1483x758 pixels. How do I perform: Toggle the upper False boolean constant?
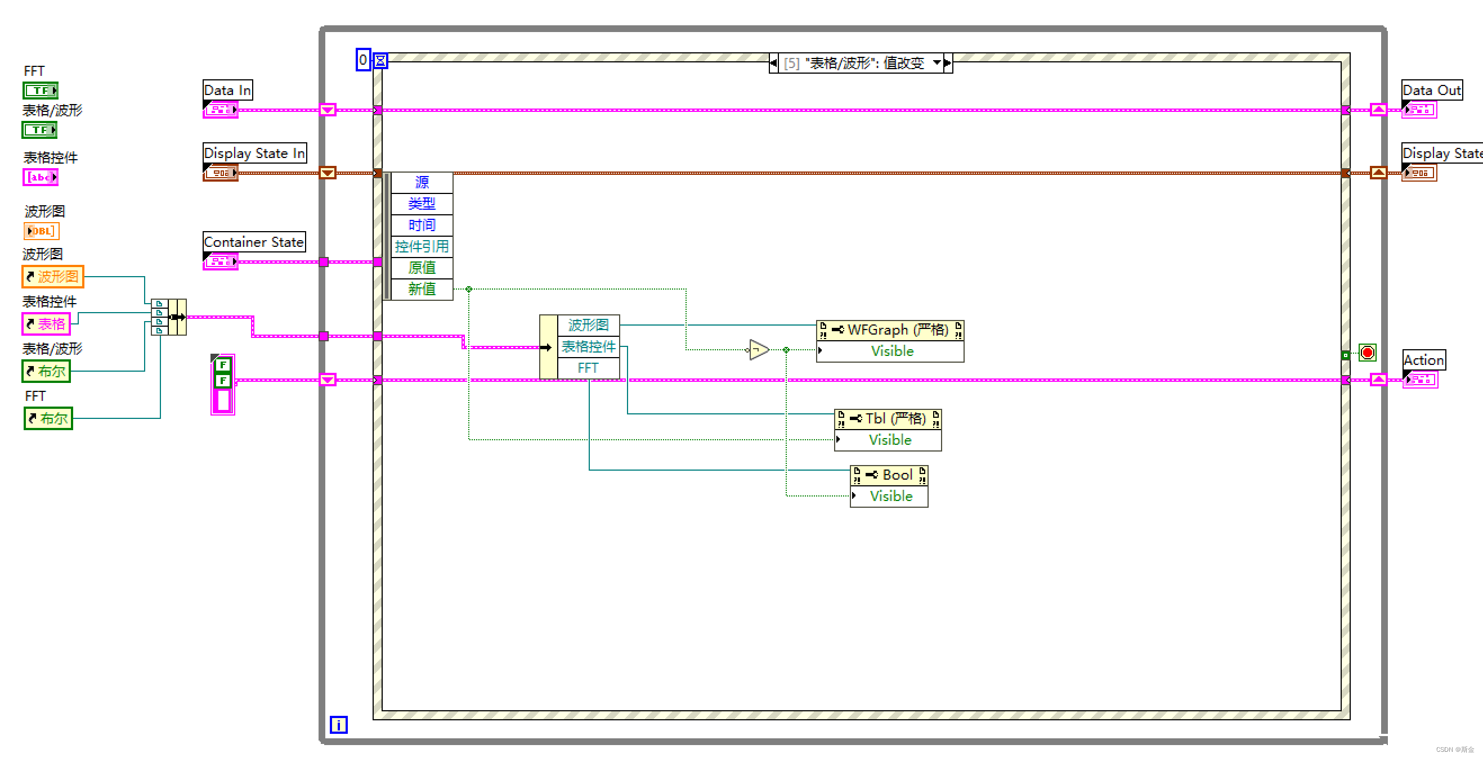[x=222, y=364]
